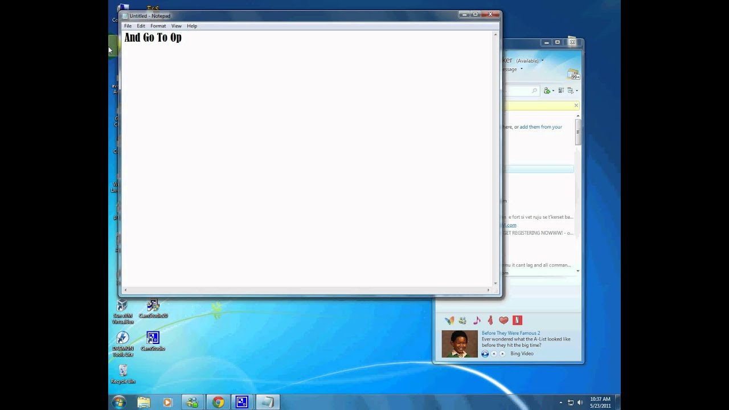This screenshot has width=729, height=410.
Task: Click the Notepad title bar icon
Action: (125, 16)
